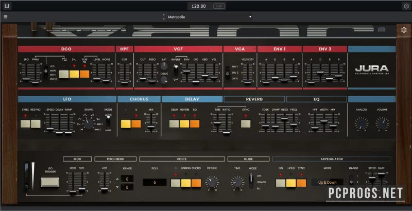Adjust the HPF cut slider

pyautogui.click(x=124, y=82)
